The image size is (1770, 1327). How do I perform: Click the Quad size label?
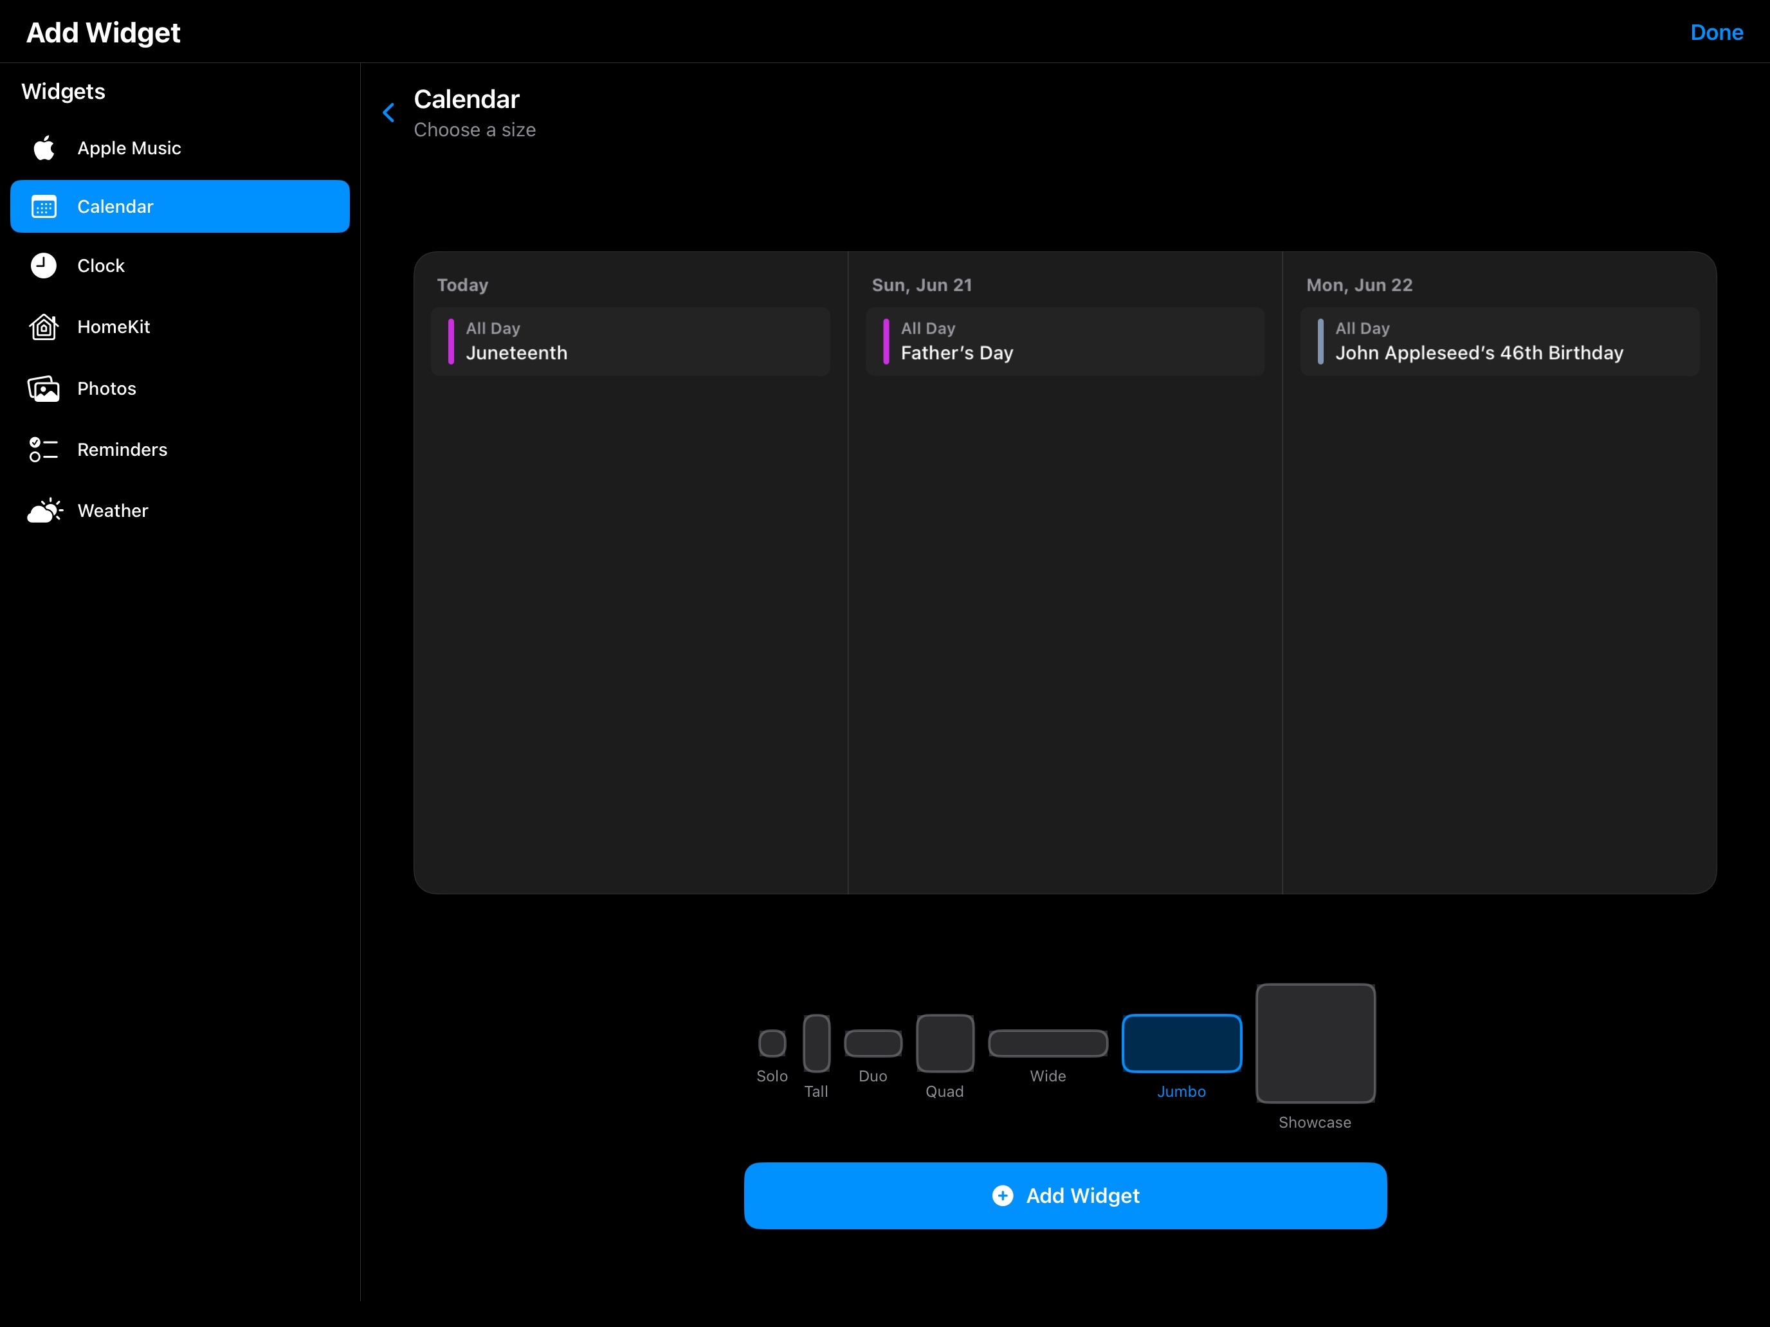945,1091
